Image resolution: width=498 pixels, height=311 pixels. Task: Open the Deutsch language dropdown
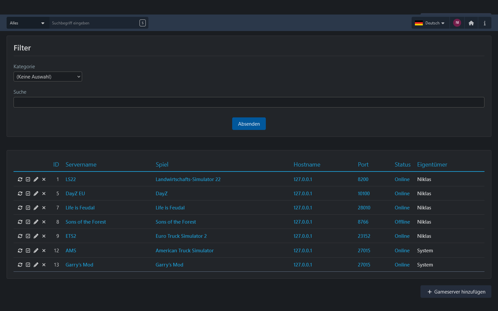point(430,23)
